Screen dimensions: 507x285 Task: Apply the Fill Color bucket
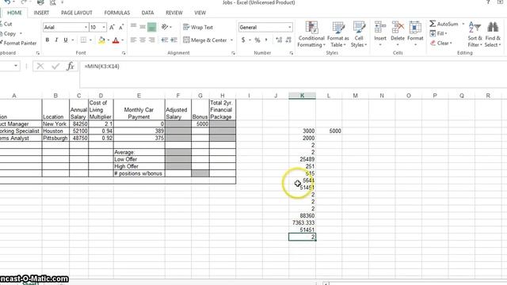(101, 40)
